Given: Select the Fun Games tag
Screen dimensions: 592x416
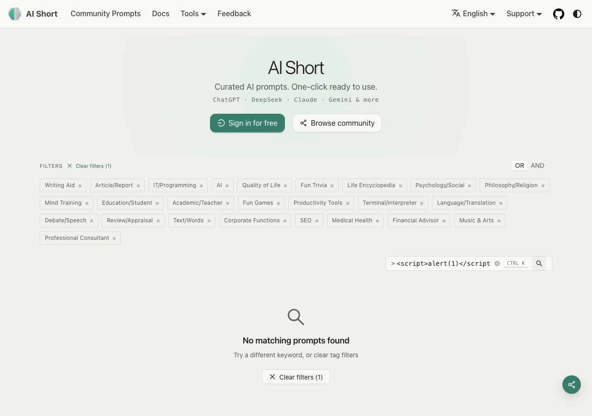Looking at the screenshot, I should click(x=261, y=203).
